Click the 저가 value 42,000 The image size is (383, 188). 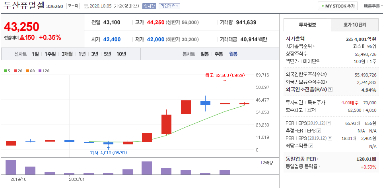(156, 39)
